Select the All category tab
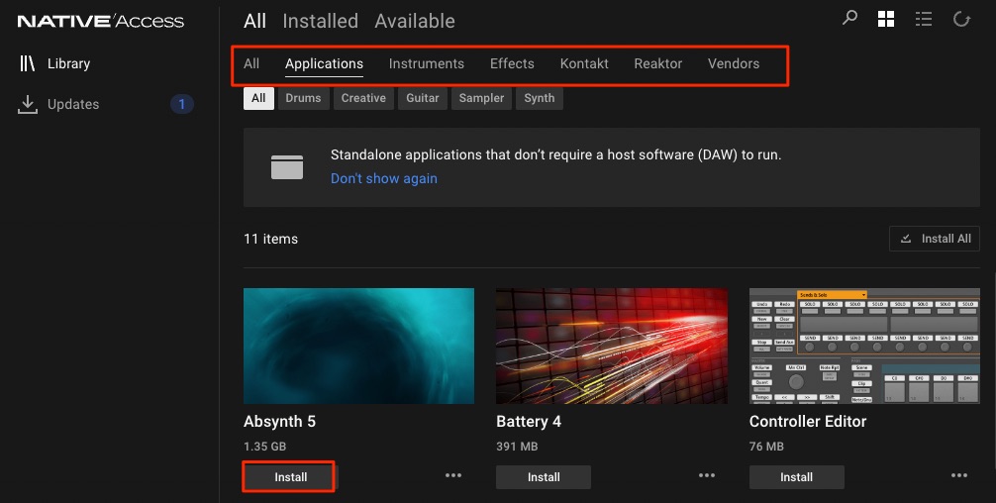This screenshot has height=503, width=996. [x=251, y=63]
